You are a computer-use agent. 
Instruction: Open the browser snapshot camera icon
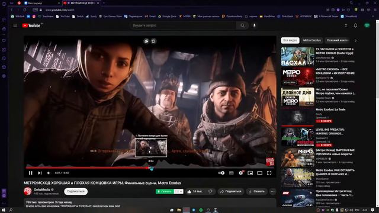[x=333, y=10]
